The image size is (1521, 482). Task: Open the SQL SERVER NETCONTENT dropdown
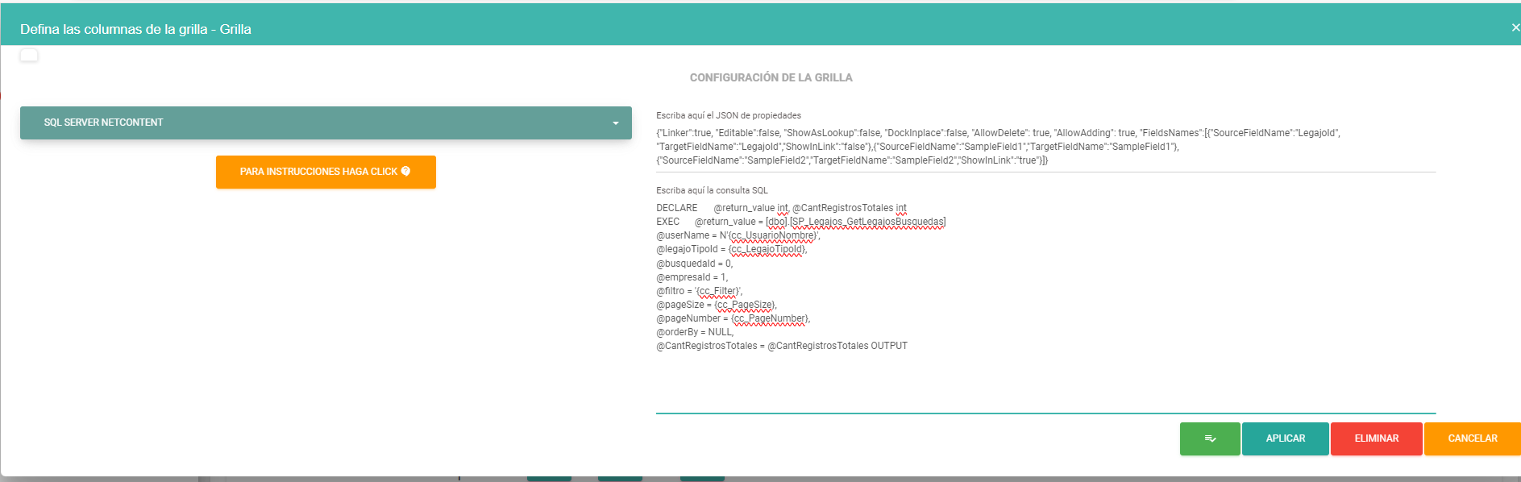tap(326, 123)
